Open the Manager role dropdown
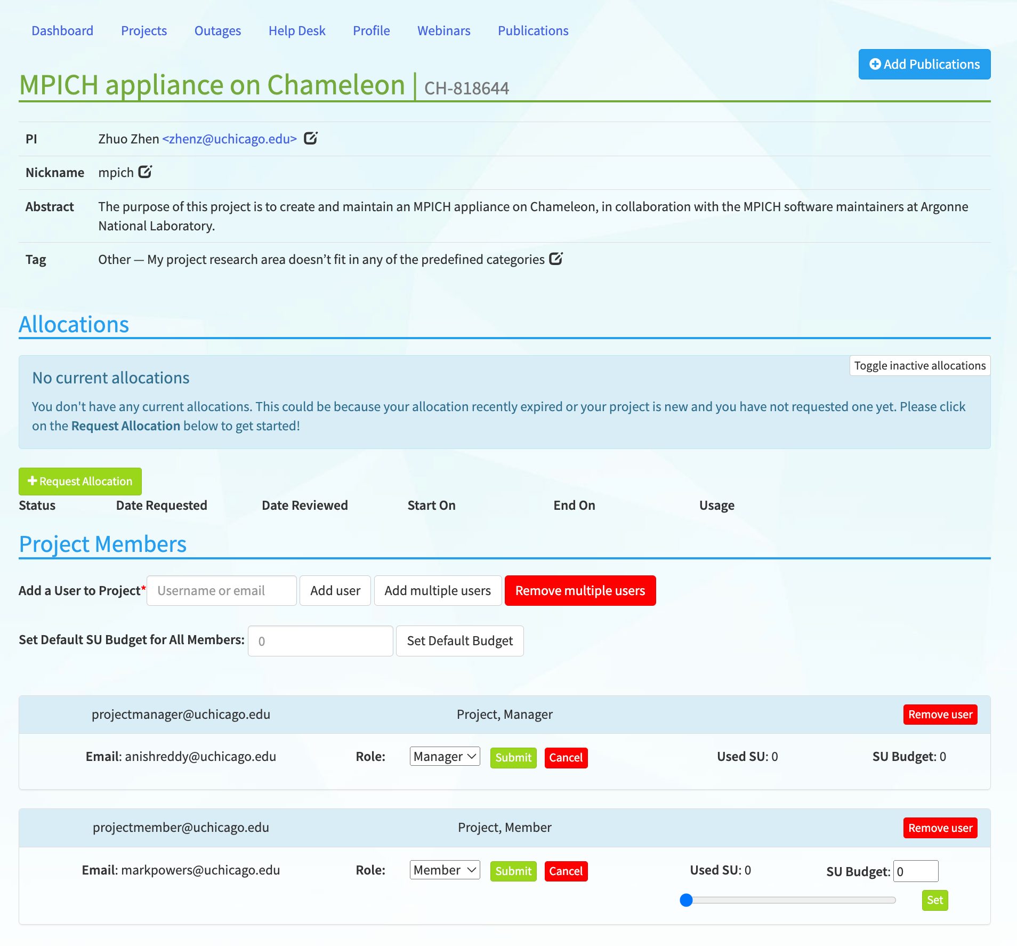Viewport: 1017px width, 946px height. [445, 756]
